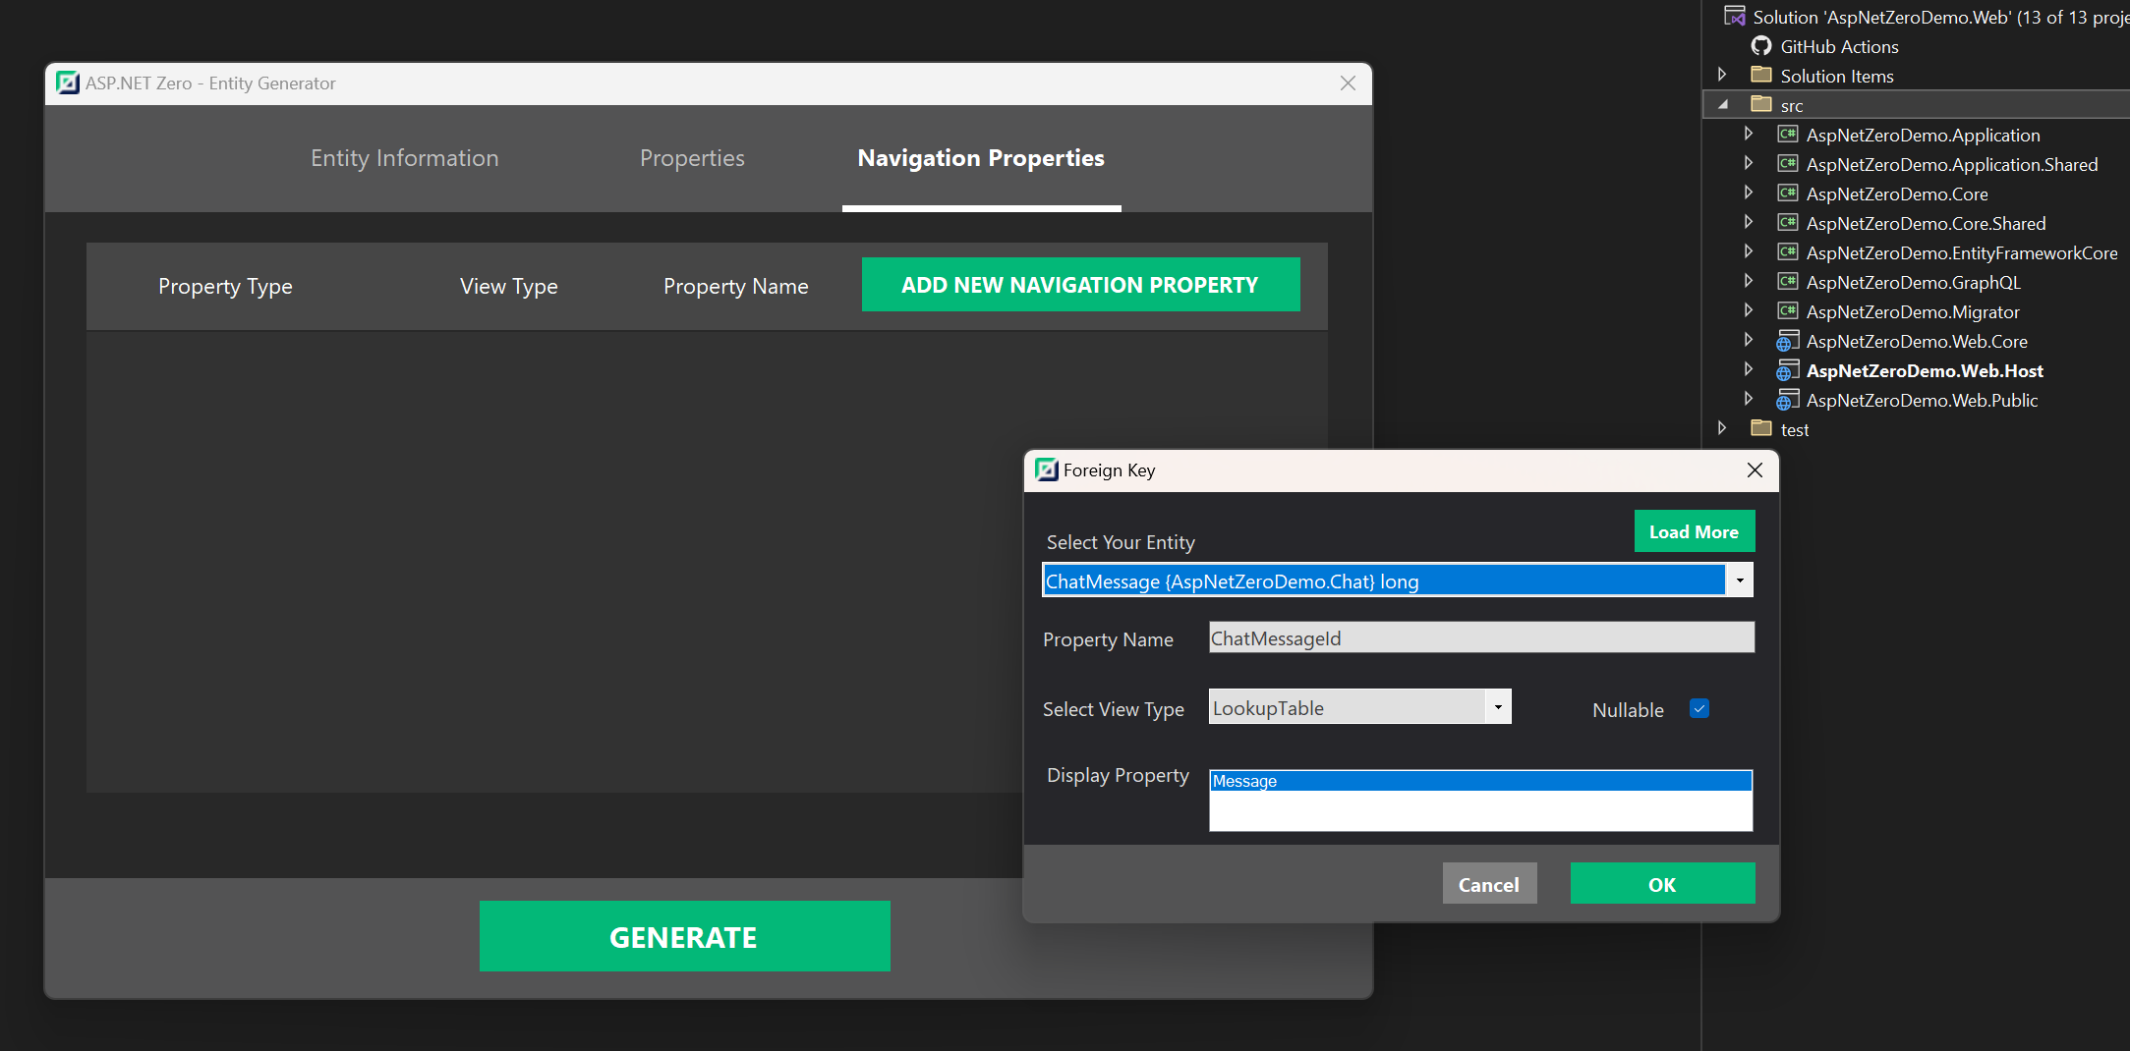Viewport: 2130px width, 1051px height.
Task: Expand the AspNetZeroDemo.Web.Public project node
Action: (1749, 399)
